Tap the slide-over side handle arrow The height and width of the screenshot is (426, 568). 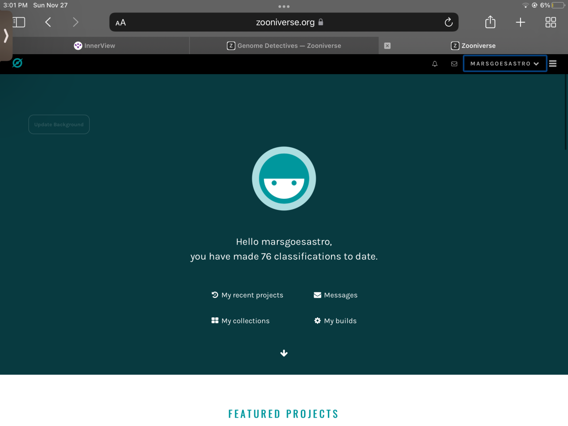(6, 35)
